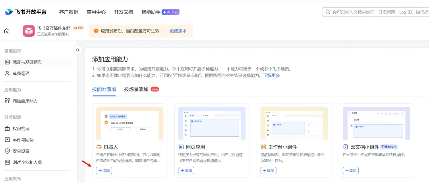The image size is (429, 183).
Task: Click the 工作台小组件 preview thumbnail
Action: tap(294, 123)
